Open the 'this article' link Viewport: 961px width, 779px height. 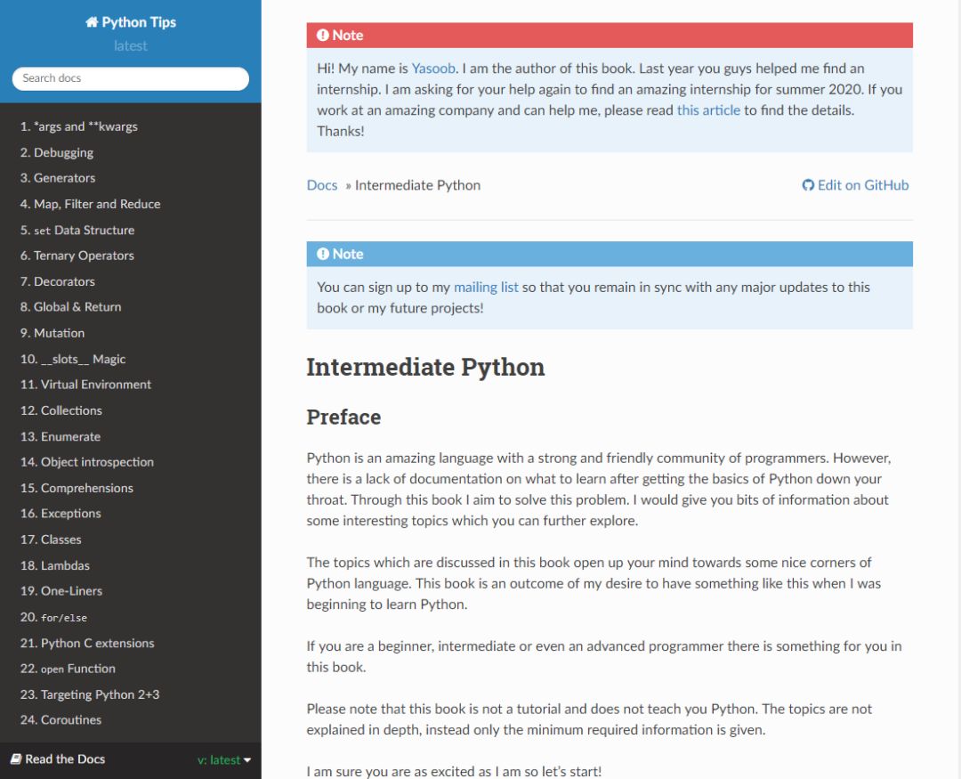[708, 110]
